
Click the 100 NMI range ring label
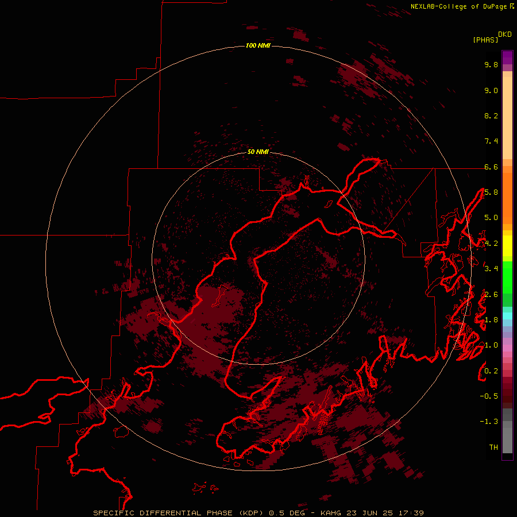click(x=258, y=45)
